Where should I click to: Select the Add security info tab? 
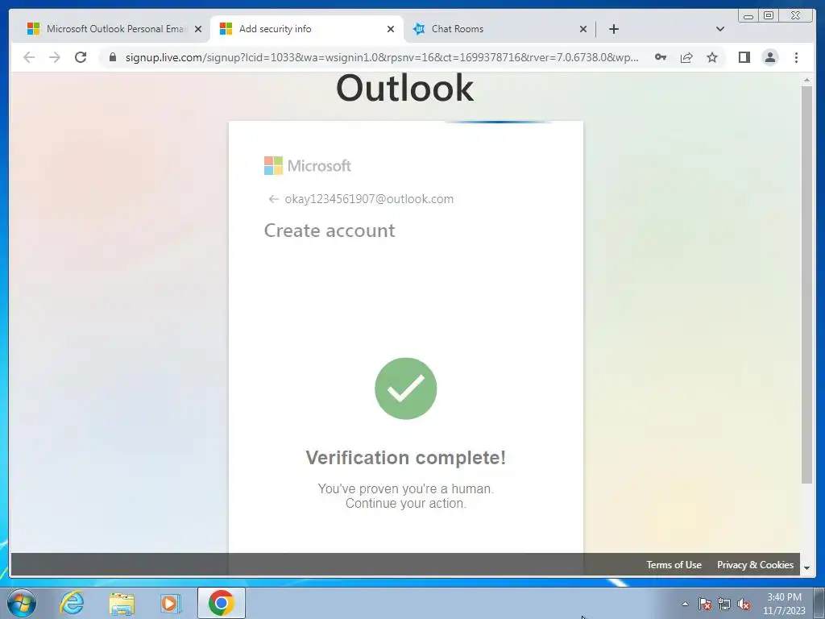pos(306,29)
